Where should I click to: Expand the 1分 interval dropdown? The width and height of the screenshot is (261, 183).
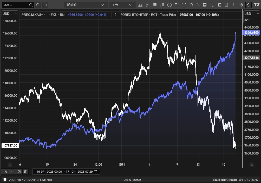(x=122, y=5)
